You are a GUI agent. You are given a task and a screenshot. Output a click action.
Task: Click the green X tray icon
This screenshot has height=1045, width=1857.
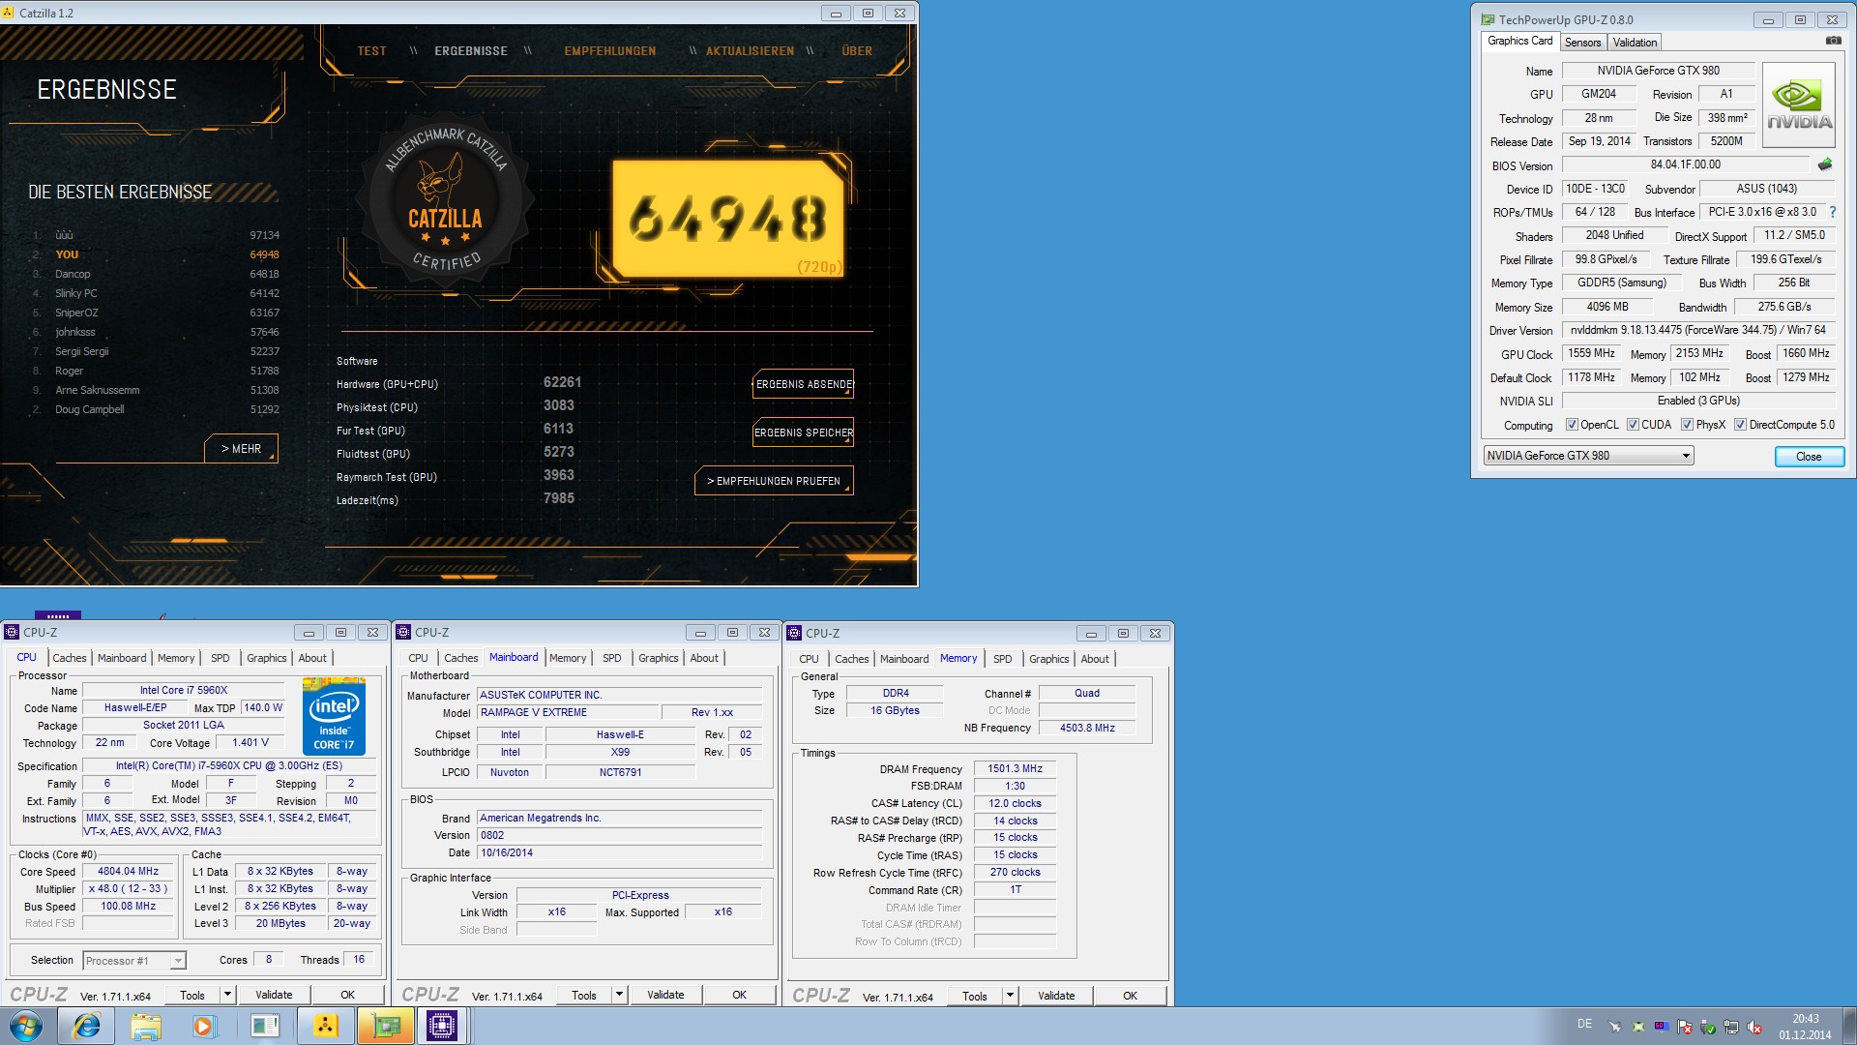1637,1027
